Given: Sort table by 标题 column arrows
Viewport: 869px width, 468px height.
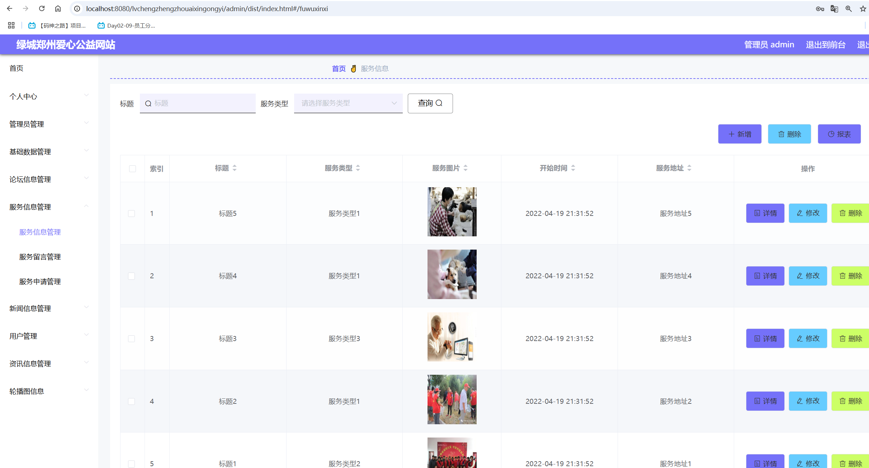Looking at the screenshot, I should (235, 168).
